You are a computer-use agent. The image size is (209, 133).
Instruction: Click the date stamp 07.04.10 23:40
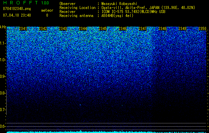coord(17,15)
